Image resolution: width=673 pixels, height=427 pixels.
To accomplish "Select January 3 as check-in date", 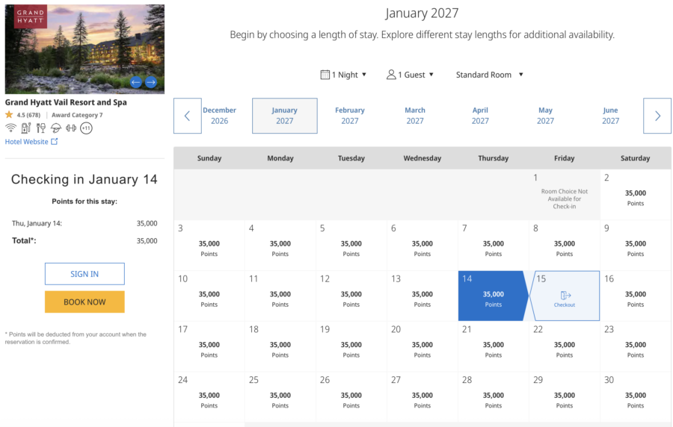I will tap(209, 246).
